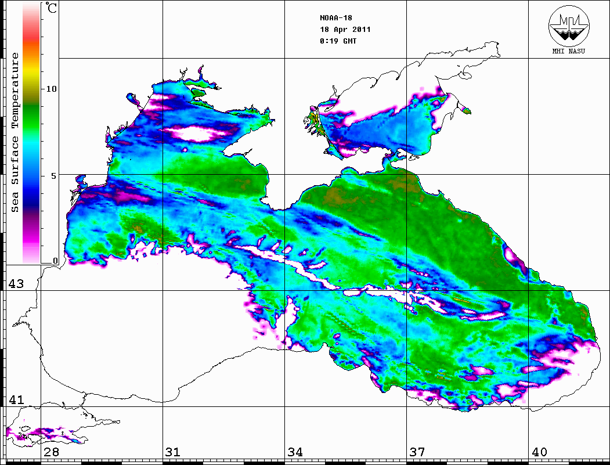This screenshot has height=465, width=610.
Task: Click the "5" tick on the temperature scale
Action: coord(53,176)
